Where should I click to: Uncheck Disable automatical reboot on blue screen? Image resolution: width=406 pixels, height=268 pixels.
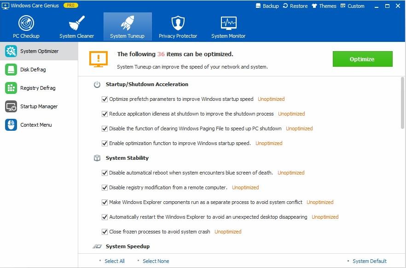click(104, 173)
